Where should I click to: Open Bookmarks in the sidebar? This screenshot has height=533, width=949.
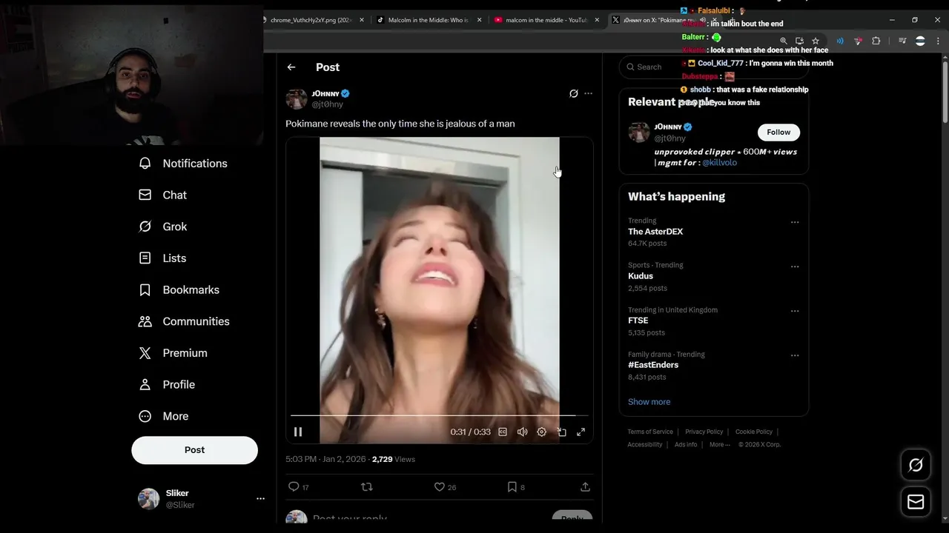[x=179, y=290]
